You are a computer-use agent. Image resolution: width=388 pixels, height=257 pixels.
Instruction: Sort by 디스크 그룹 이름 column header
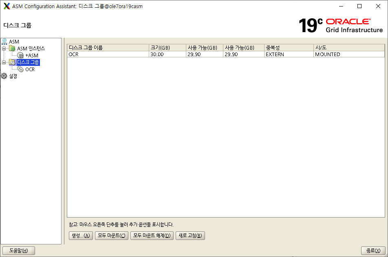coord(108,48)
